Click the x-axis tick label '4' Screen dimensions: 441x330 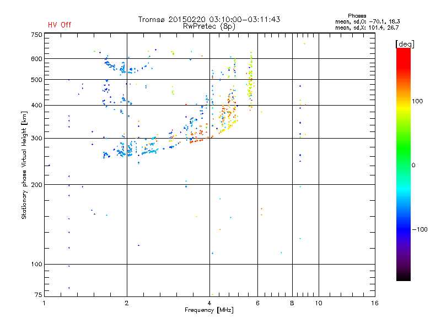pyautogui.click(x=209, y=303)
